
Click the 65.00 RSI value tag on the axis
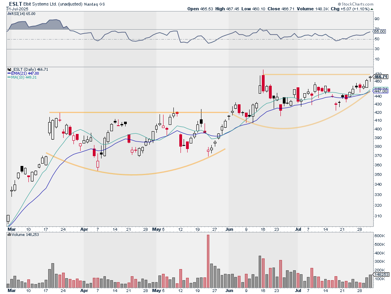tap(380, 31)
